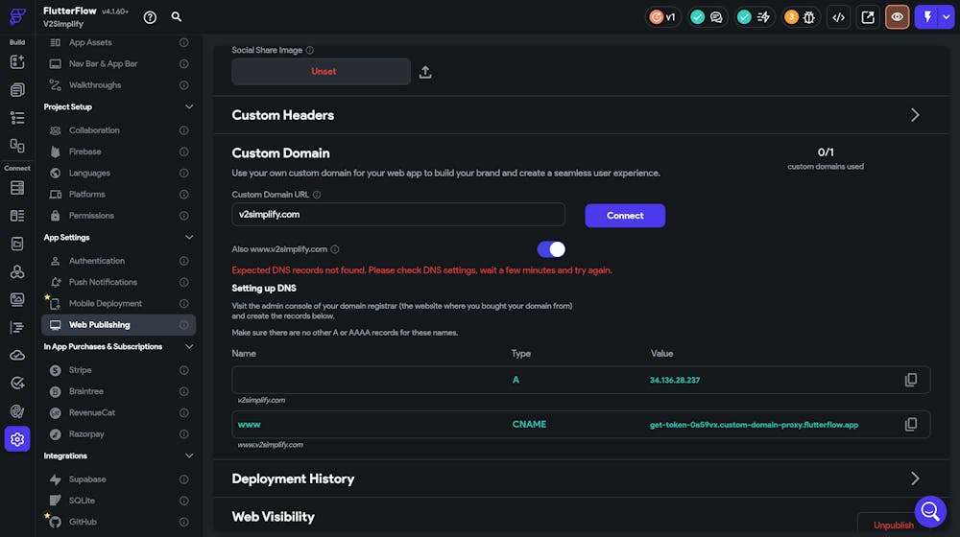Toggle the Also www.v2simplify.com switch
Viewport: 960px width, 537px height.
(551, 249)
